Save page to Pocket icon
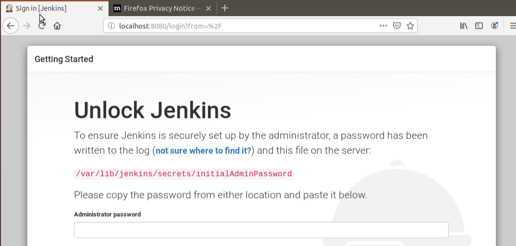The width and height of the screenshot is (516, 246). (397, 25)
